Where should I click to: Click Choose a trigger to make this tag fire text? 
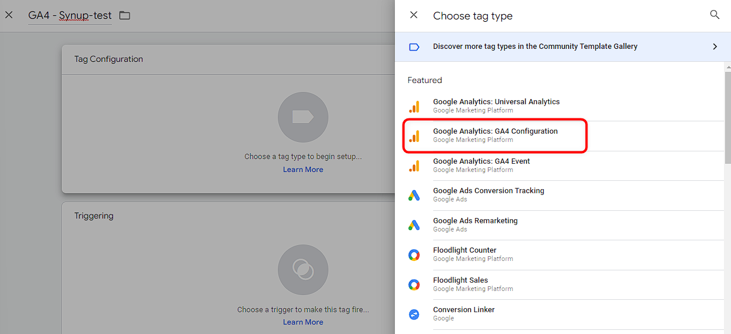(303, 309)
